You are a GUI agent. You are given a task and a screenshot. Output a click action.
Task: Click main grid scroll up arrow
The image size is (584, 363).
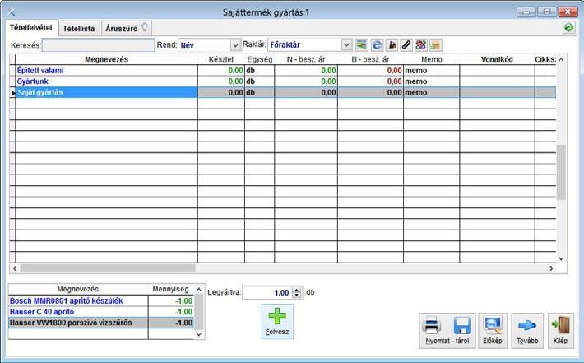point(561,59)
